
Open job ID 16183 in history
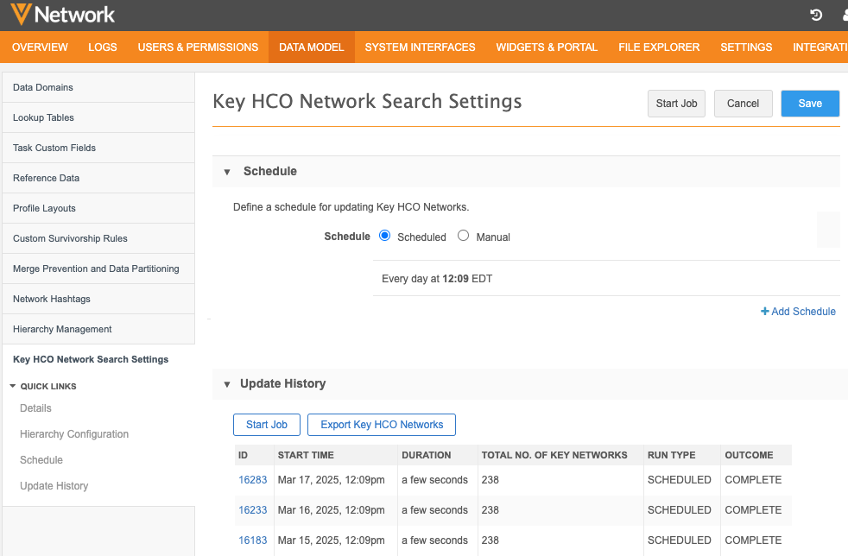(x=253, y=540)
